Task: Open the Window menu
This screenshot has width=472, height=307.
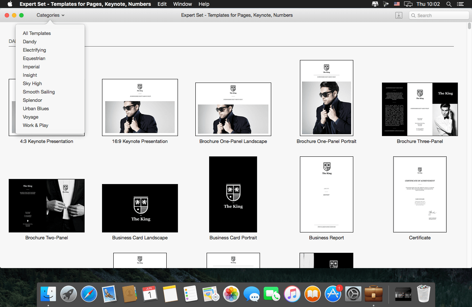Action: pyautogui.click(x=183, y=4)
